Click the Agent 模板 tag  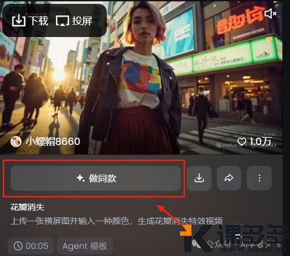pyautogui.click(x=85, y=246)
